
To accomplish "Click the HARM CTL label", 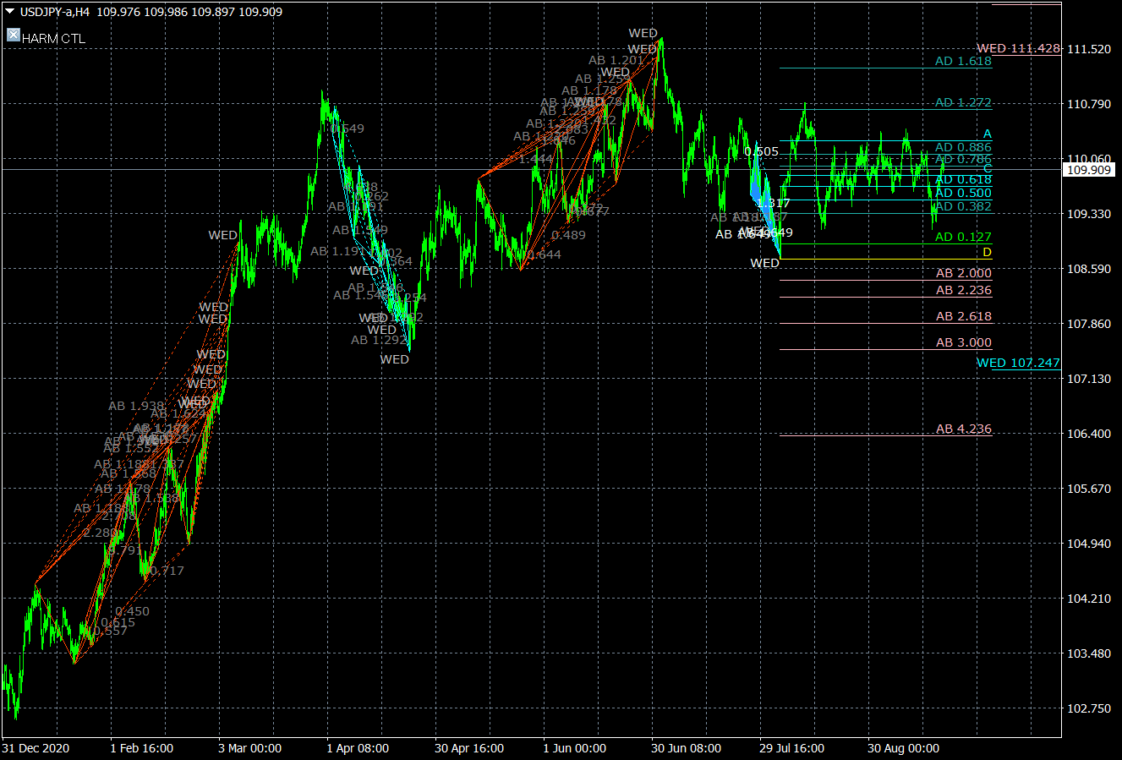I will [x=53, y=39].
